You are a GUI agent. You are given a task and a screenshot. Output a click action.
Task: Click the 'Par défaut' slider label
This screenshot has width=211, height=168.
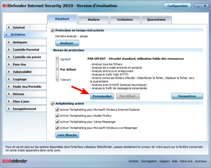tap(68, 69)
